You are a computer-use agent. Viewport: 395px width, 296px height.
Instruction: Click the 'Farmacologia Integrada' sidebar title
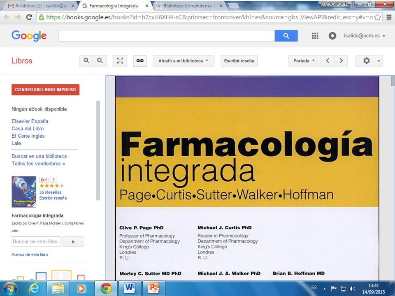[x=37, y=215]
